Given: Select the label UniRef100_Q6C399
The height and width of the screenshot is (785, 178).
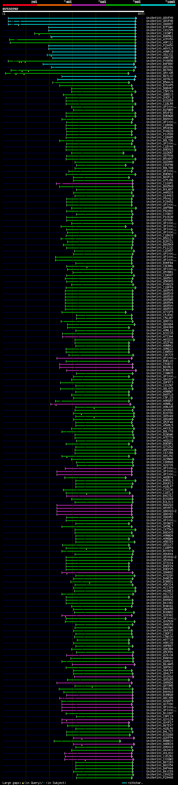Looking at the screenshot, I should [x=160, y=698].
